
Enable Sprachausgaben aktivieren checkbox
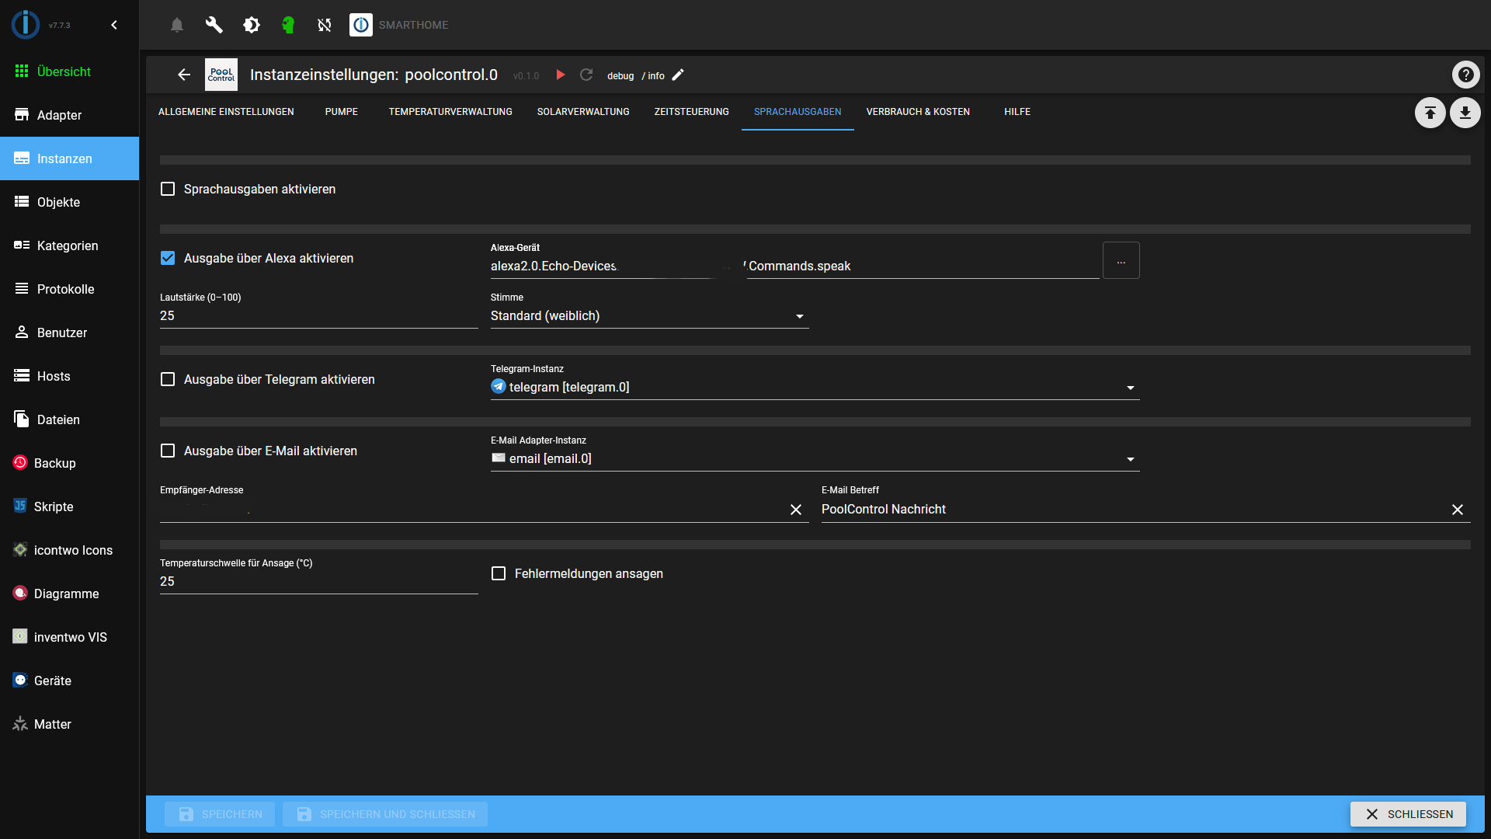tap(168, 189)
